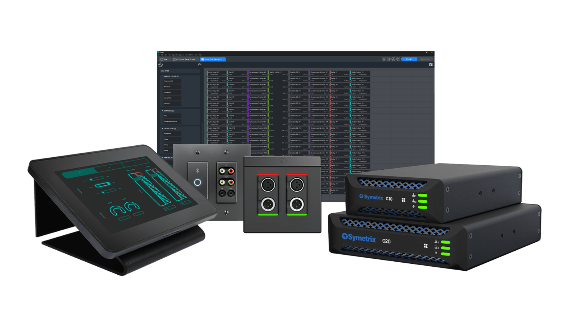Click the unlink chain icon in toolbar
The width and height of the screenshot is (581, 327).
pos(384,59)
